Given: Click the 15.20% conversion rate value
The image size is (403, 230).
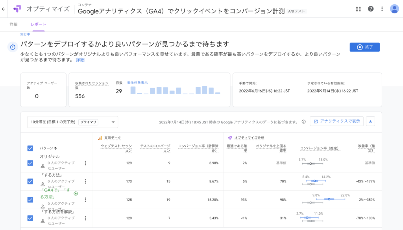Looking at the screenshot, I should click(213, 200).
